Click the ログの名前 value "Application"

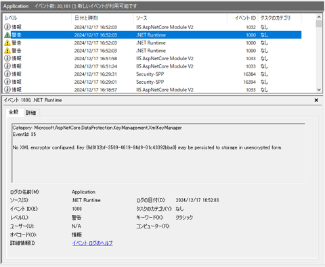click(x=83, y=192)
